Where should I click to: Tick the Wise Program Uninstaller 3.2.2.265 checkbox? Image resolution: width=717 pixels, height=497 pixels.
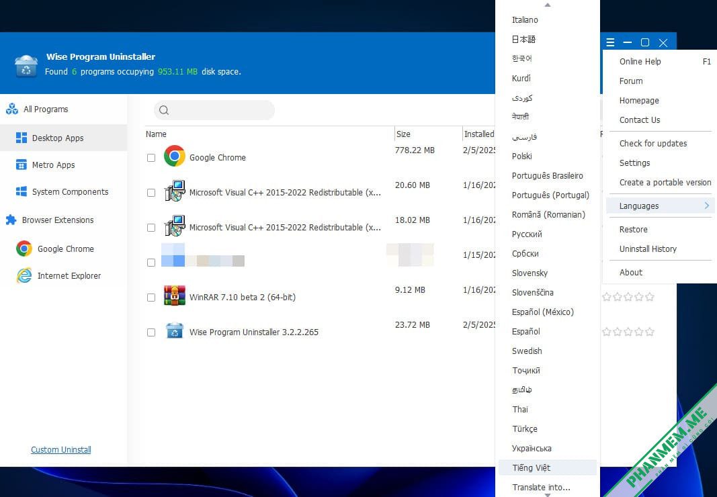coord(151,332)
